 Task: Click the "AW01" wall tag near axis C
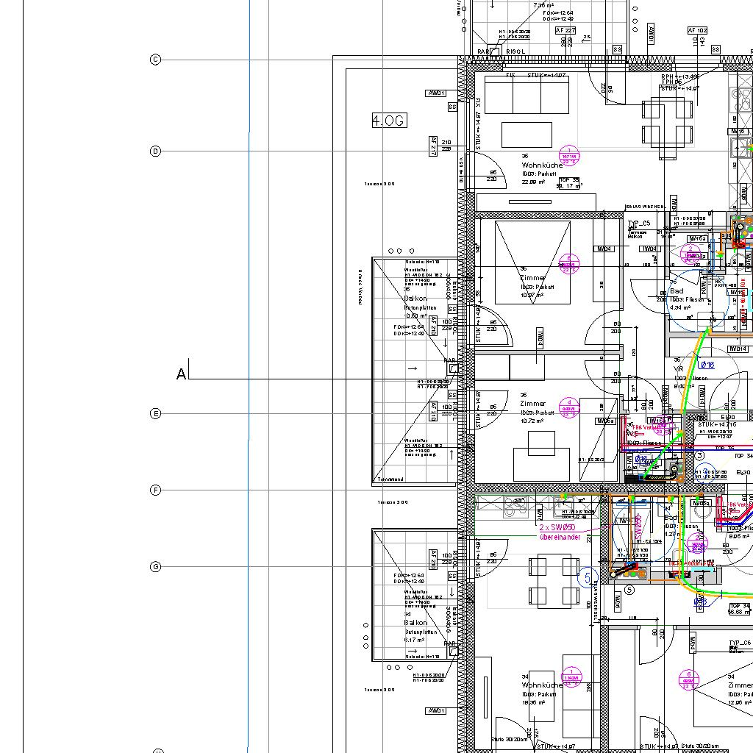coord(435,93)
